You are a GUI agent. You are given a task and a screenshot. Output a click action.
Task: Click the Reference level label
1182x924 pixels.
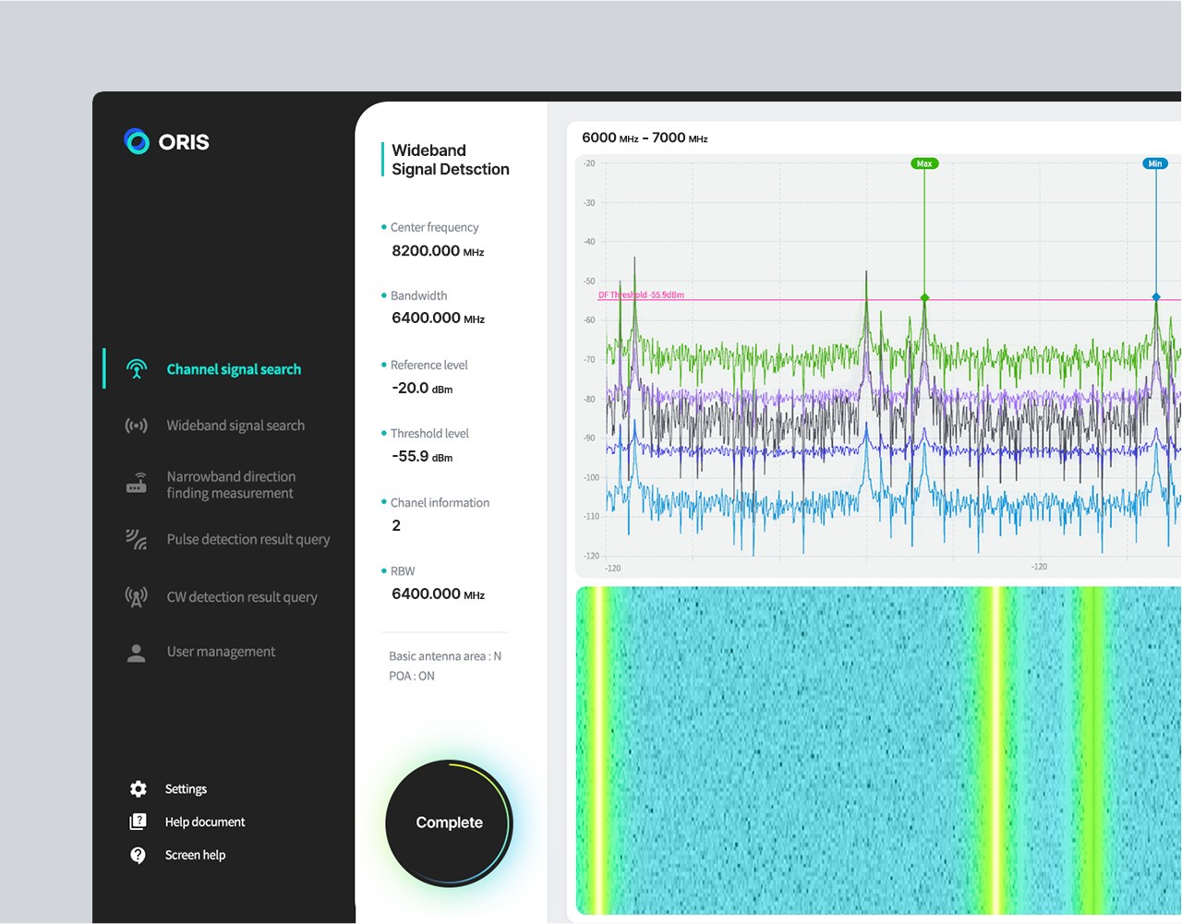pos(428,365)
